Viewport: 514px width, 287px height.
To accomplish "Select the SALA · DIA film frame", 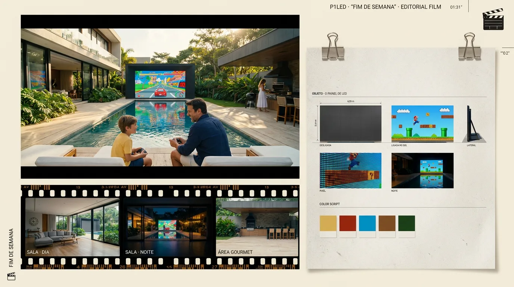I will tap(72, 227).
